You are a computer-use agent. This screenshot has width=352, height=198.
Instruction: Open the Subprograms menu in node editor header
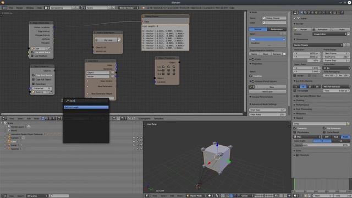click(x=144, y=119)
